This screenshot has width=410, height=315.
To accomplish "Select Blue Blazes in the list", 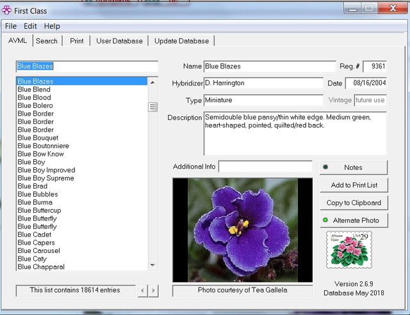I will (81, 81).
